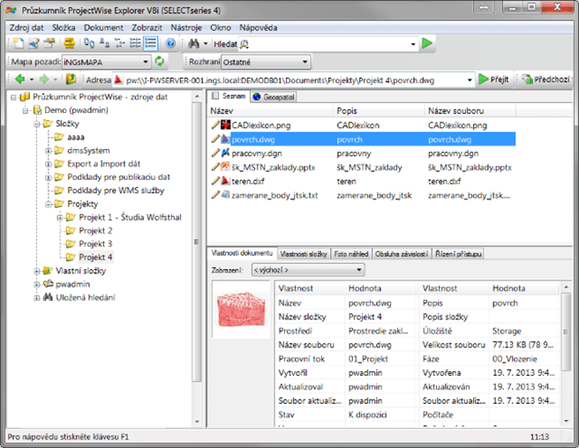Open the Vlastnosti složky tab
Image resolution: width=579 pixels, height=448 pixels.
tap(304, 254)
